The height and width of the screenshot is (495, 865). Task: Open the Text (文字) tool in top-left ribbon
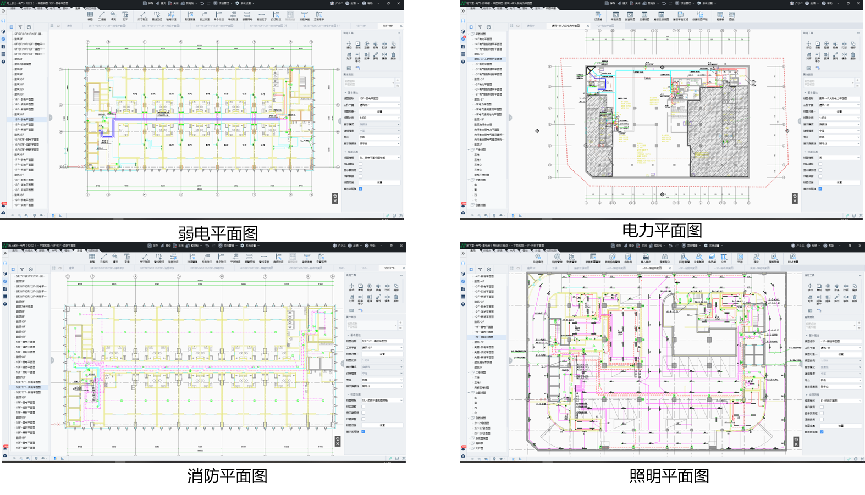click(x=125, y=15)
